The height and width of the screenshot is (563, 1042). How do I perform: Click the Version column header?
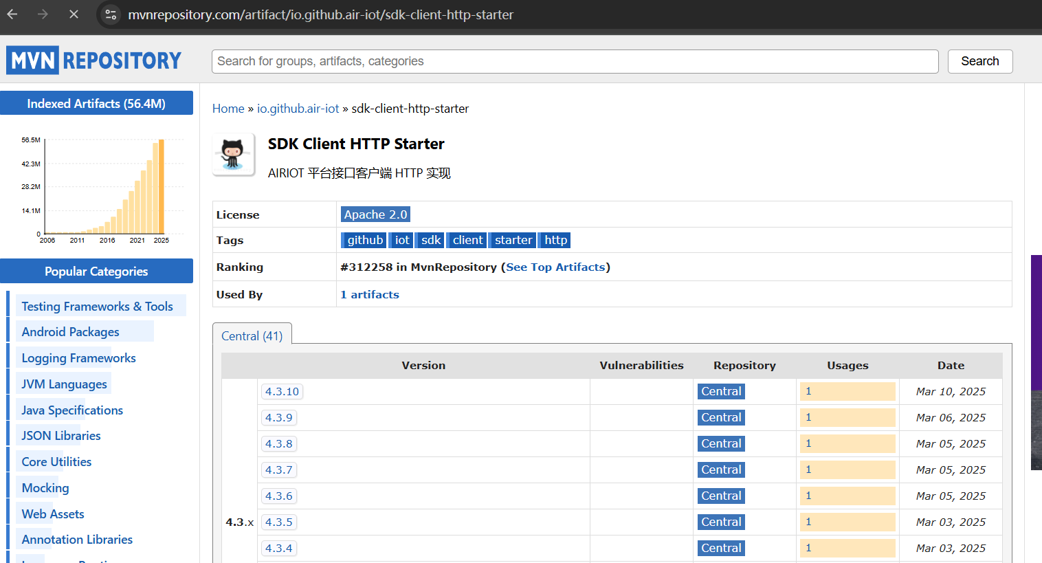pyautogui.click(x=423, y=366)
